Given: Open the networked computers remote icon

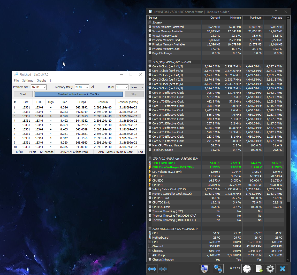Looking at the screenshot, I should pyautogui.click(x=218, y=269).
